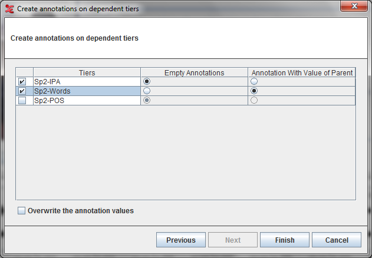Choose Value of Parent for Sp2-POS
This screenshot has width=372, height=258.
click(254, 101)
